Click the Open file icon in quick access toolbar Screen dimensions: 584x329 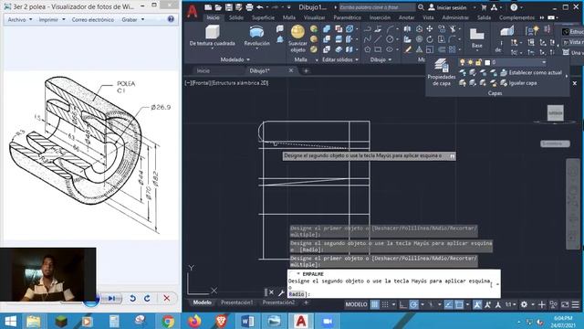coord(218,7)
